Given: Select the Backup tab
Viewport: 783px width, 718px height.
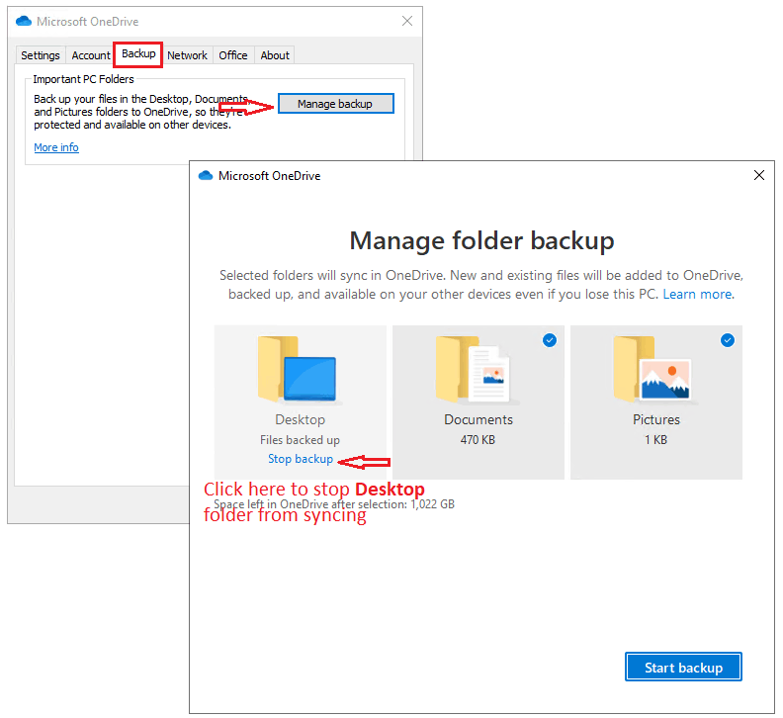Looking at the screenshot, I should tap(138, 54).
